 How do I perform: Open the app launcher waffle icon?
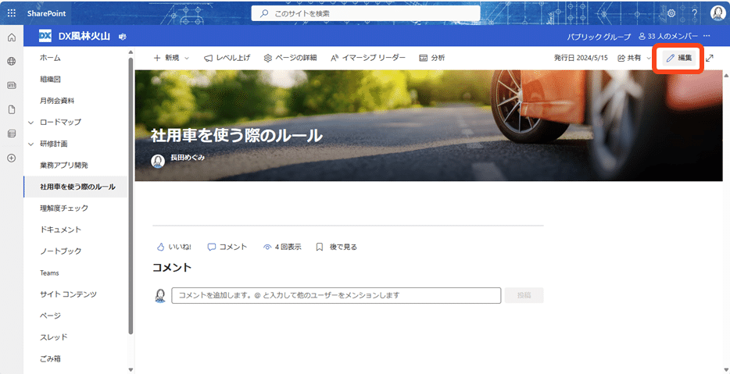pyautogui.click(x=12, y=13)
